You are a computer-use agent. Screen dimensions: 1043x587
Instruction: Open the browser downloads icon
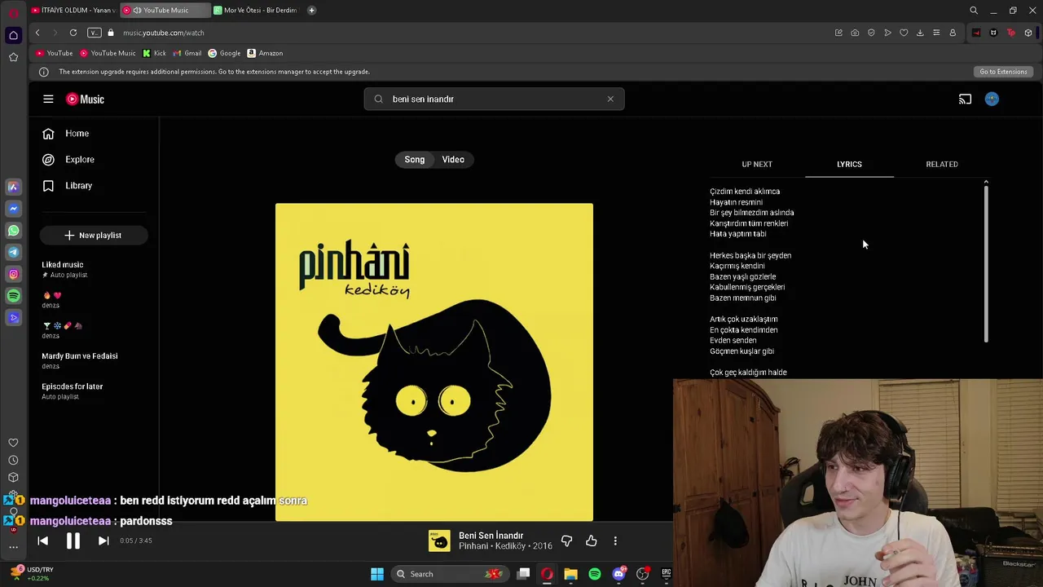920,33
